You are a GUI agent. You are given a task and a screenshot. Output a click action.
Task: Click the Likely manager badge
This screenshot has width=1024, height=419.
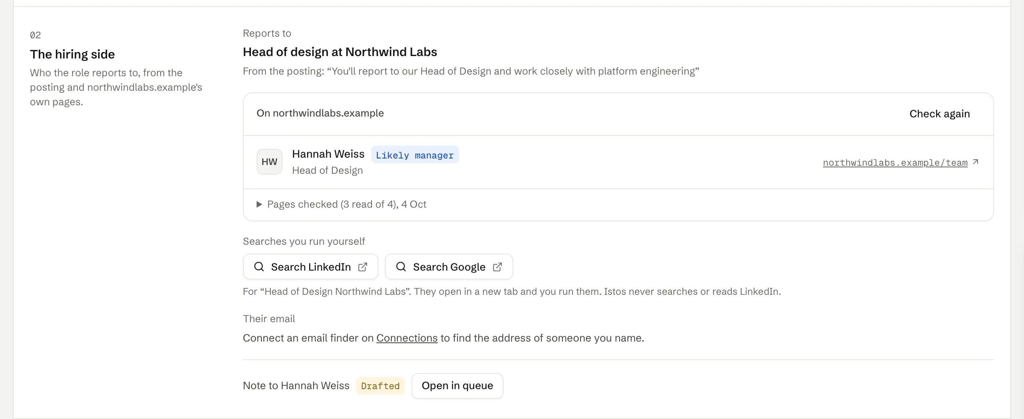click(415, 155)
